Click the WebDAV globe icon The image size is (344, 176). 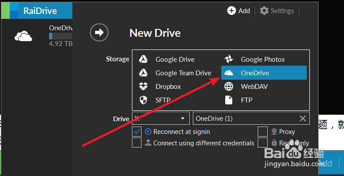[x=229, y=87]
